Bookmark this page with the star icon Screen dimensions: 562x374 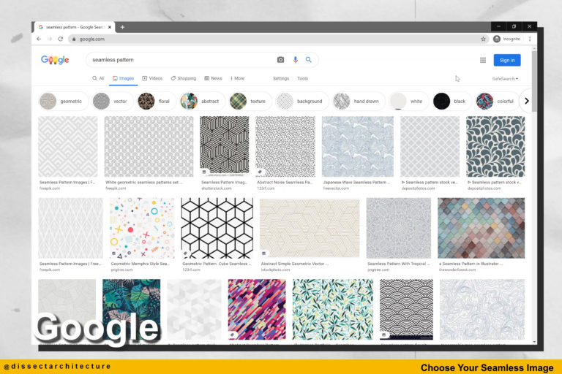[x=483, y=39]
